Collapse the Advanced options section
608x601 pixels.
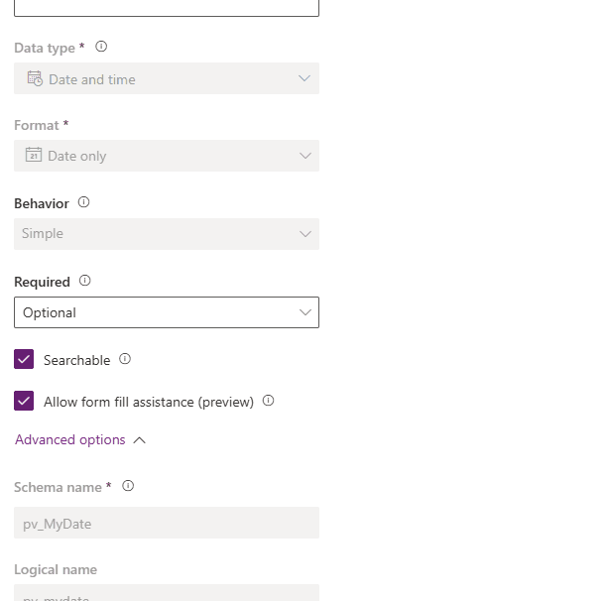(x=140, y=440)
